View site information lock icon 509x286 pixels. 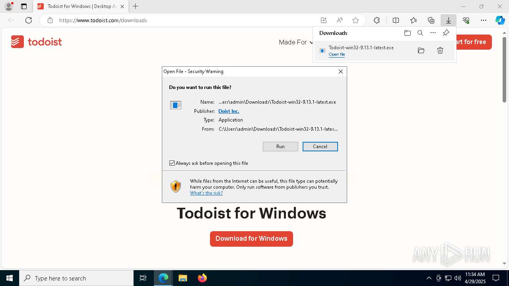point(50,20)
